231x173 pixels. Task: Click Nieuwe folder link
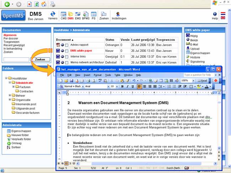tap(20, 135)
